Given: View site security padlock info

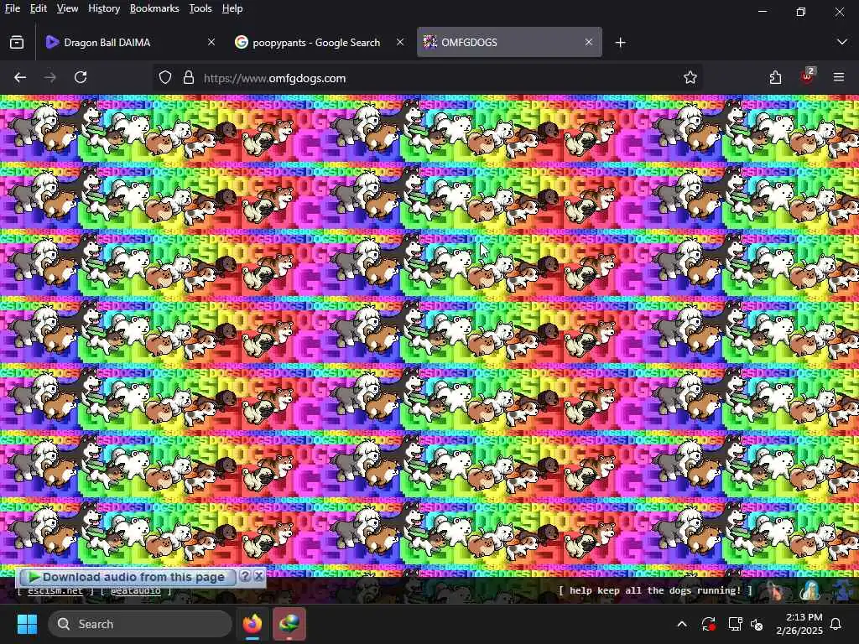Looking at the screenshot, I should pos(189,78).
